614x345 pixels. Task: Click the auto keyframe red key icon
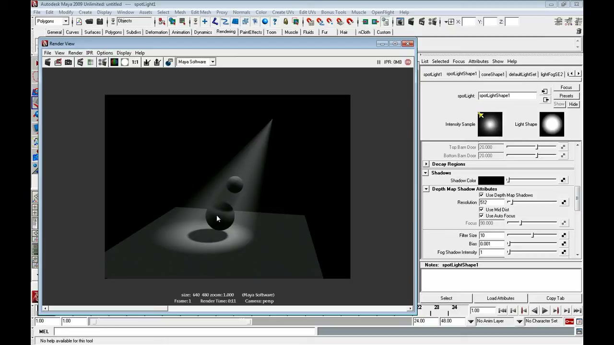click(x=569, y=321)
